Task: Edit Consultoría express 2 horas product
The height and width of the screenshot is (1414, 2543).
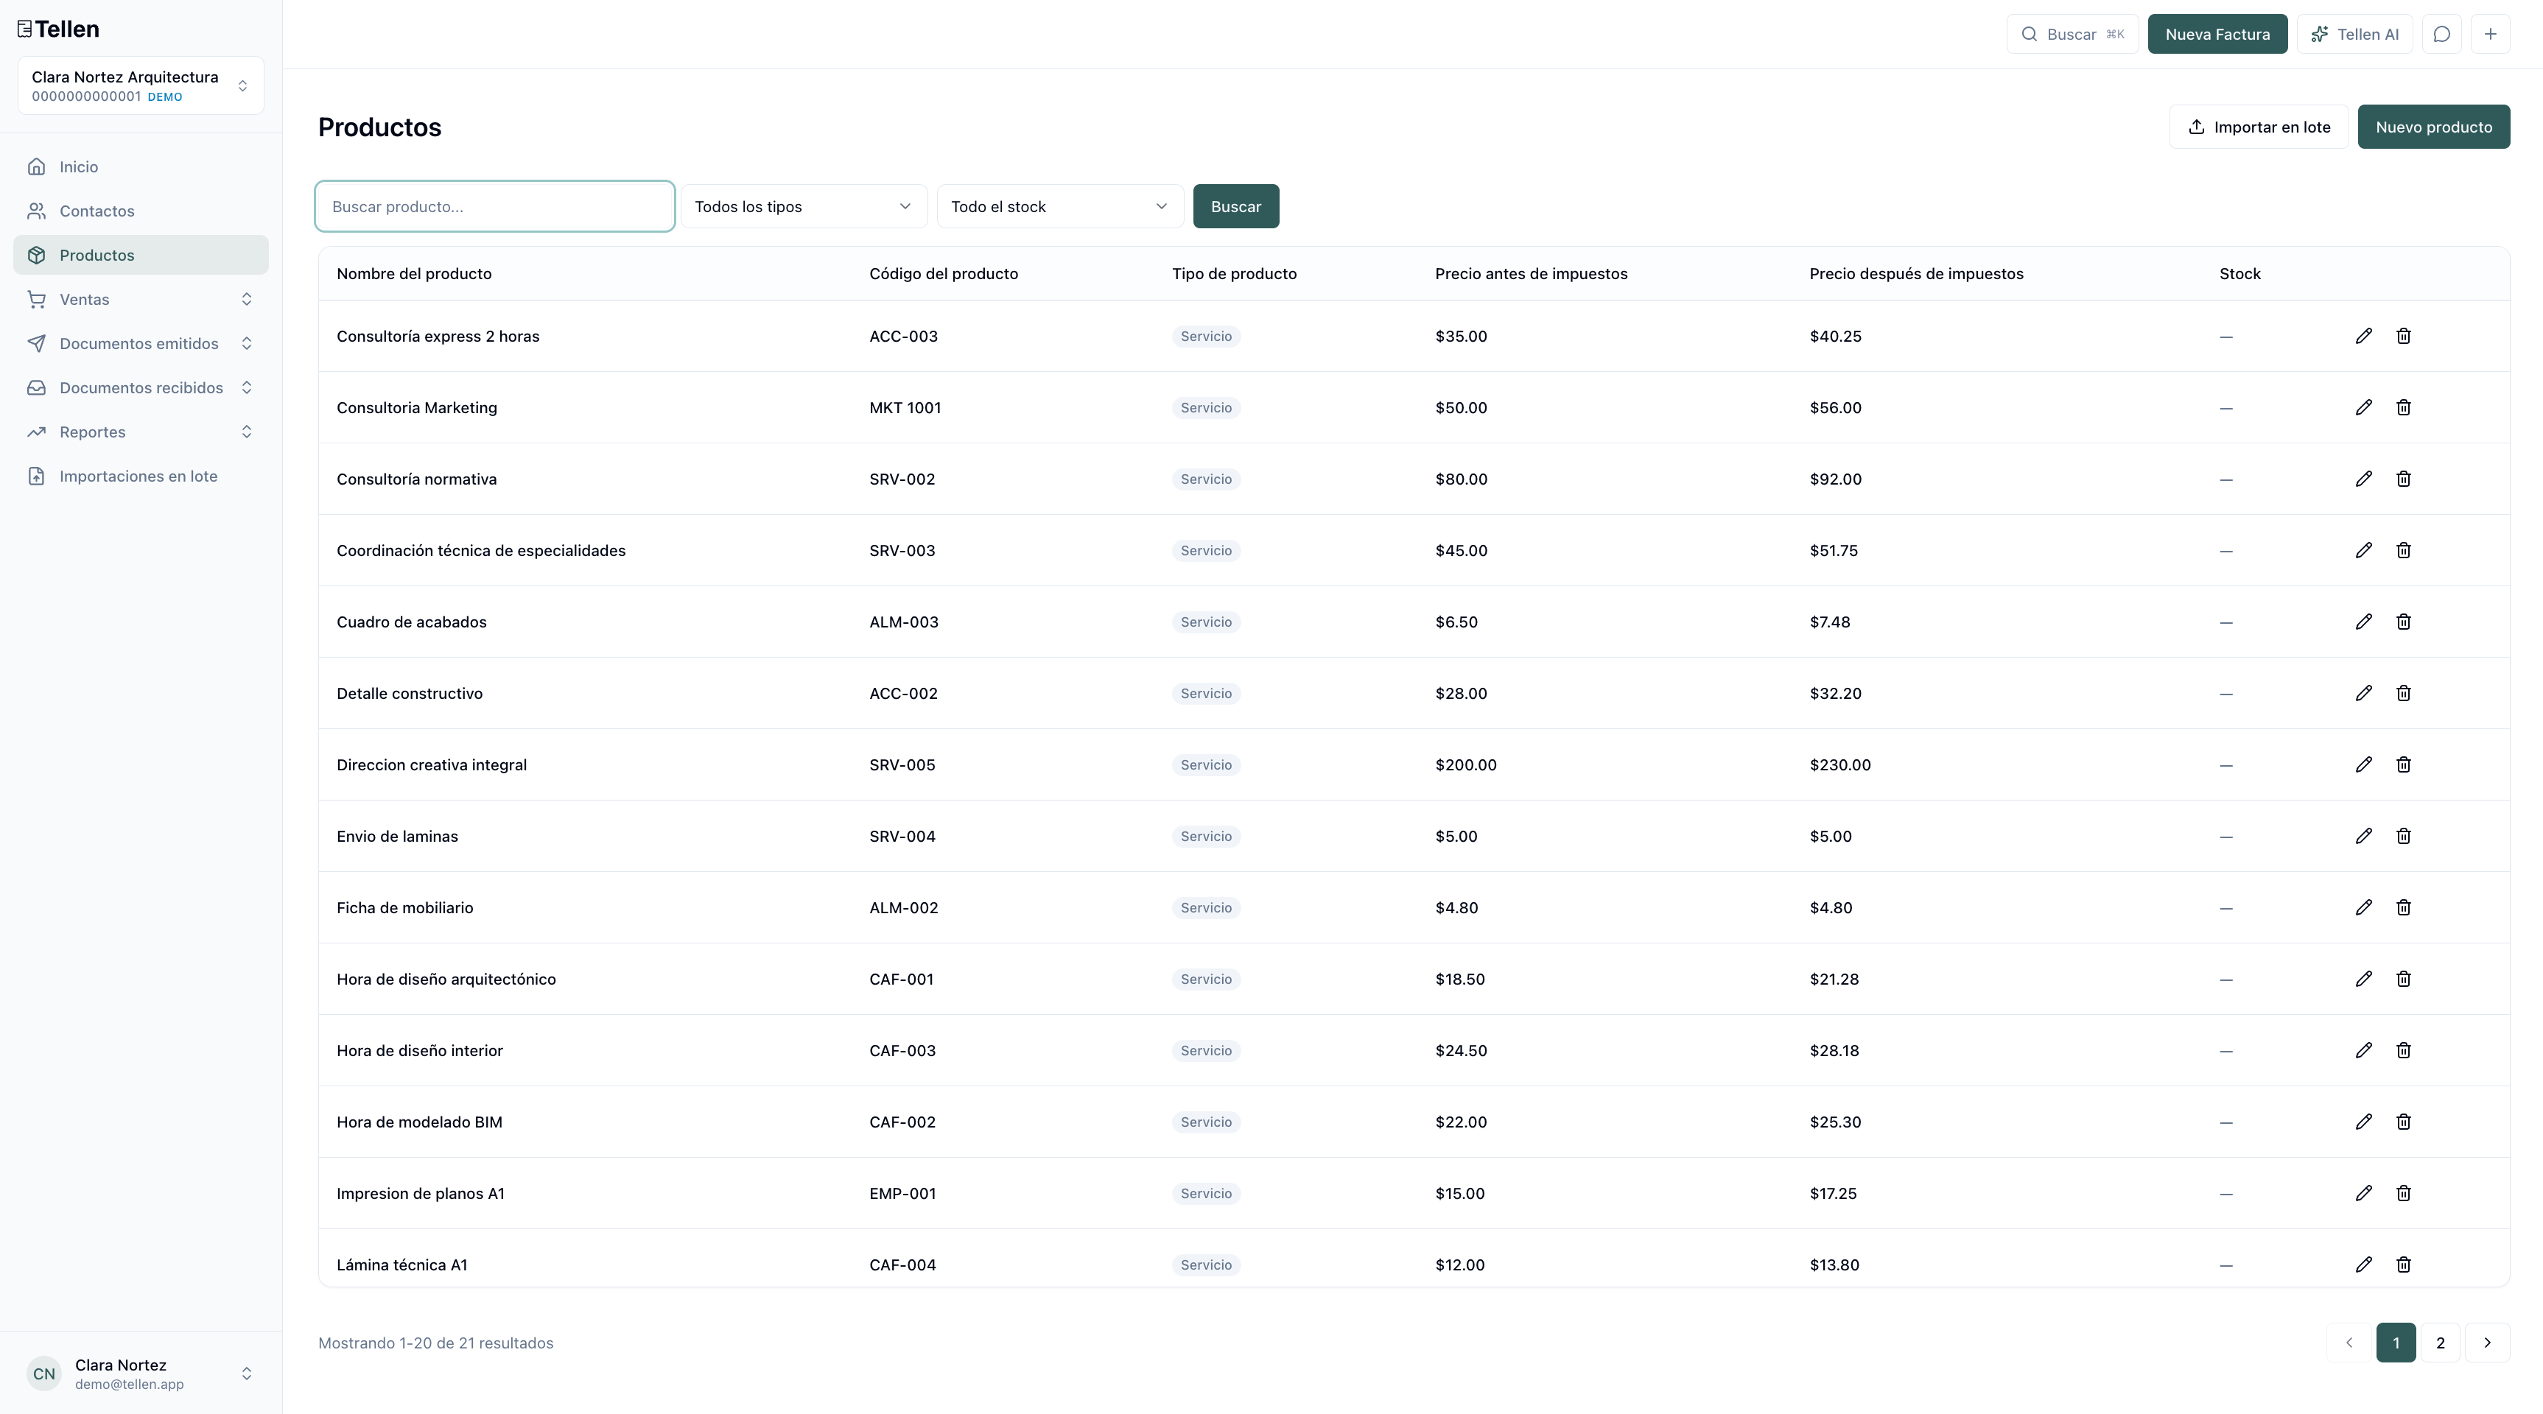Action: click(2363, 337)
